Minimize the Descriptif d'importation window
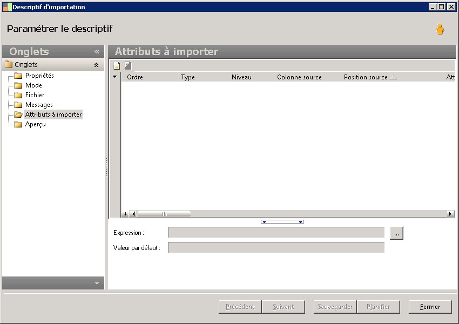Screen dimensions: 459x324 (433, 6)
